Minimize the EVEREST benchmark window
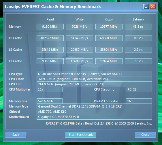162x145 pixels. coord(146,7)
